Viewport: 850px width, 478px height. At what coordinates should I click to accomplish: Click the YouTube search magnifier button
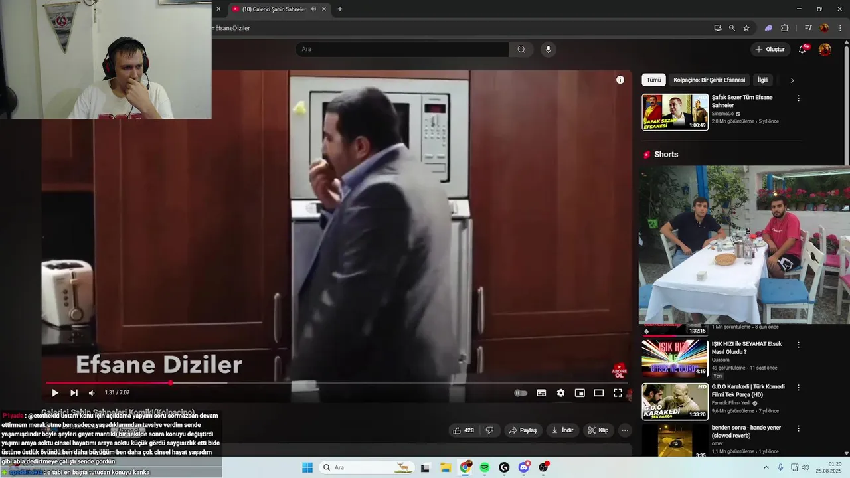(x=521, y=49)
